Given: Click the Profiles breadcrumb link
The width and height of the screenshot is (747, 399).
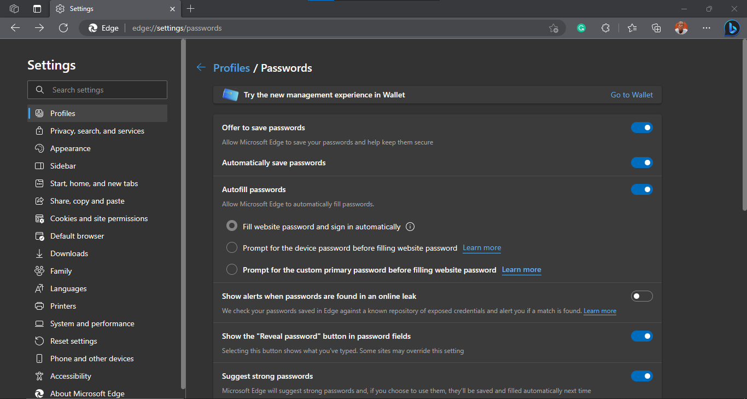Looking at the screenshot, I should [231, 68].
